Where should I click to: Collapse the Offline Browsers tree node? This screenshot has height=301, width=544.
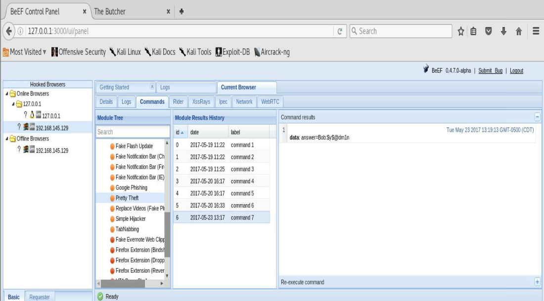tap(6, 139)
